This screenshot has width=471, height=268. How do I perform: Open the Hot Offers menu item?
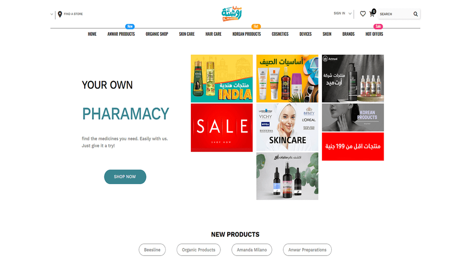[x=374, y=34]
